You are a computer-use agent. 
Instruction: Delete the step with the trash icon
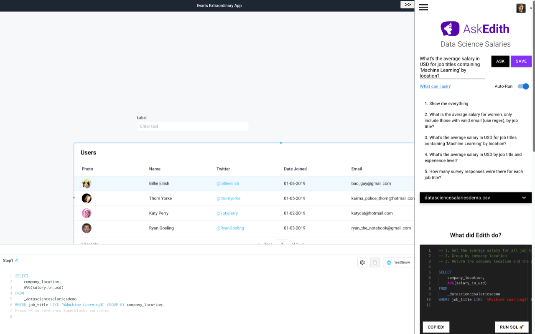pos(375,262)
